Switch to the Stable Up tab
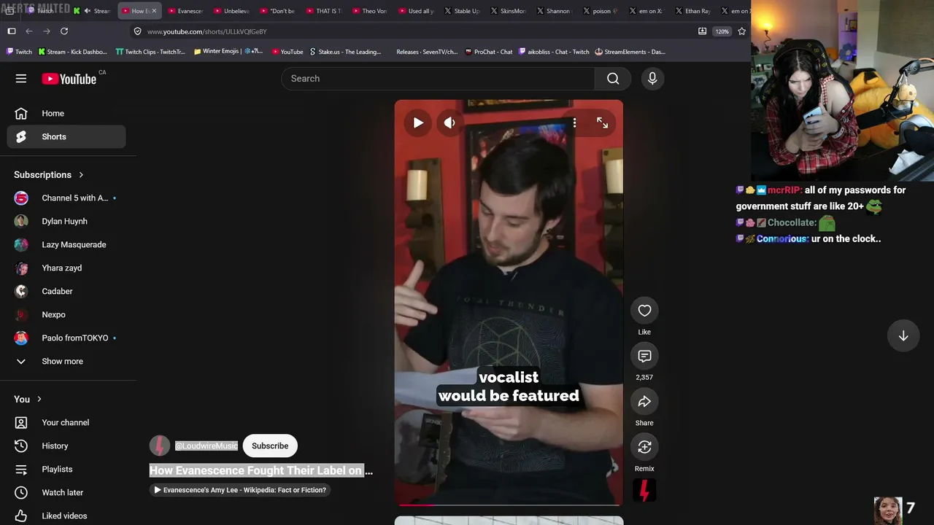This screenshot has height=525, width=934. click(x=461, y=11)
